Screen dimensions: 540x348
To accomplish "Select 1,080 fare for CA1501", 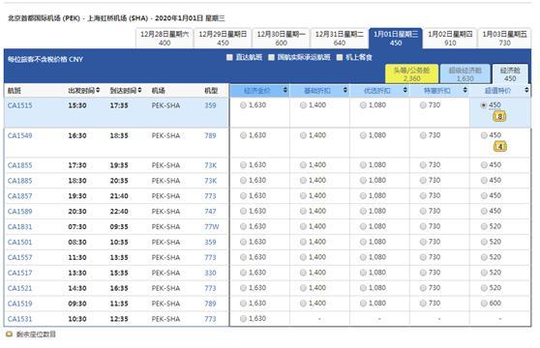I will pos(363,242).
